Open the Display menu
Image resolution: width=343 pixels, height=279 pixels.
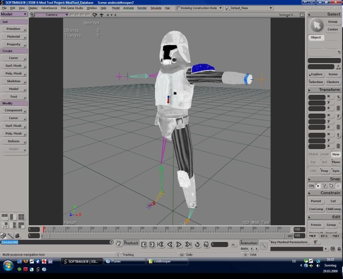point(33,8)
